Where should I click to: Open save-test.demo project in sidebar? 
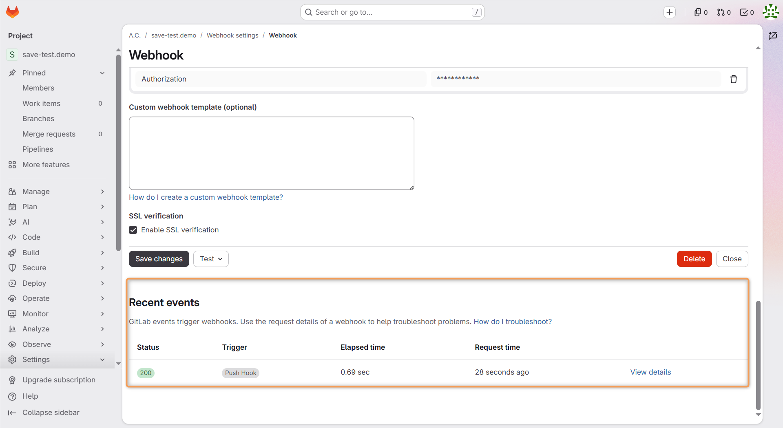tap(49, 55)
